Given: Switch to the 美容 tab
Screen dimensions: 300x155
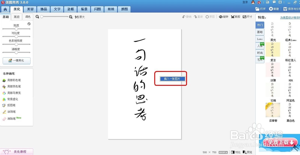Looking at the screenshot, I should [30, 9].
